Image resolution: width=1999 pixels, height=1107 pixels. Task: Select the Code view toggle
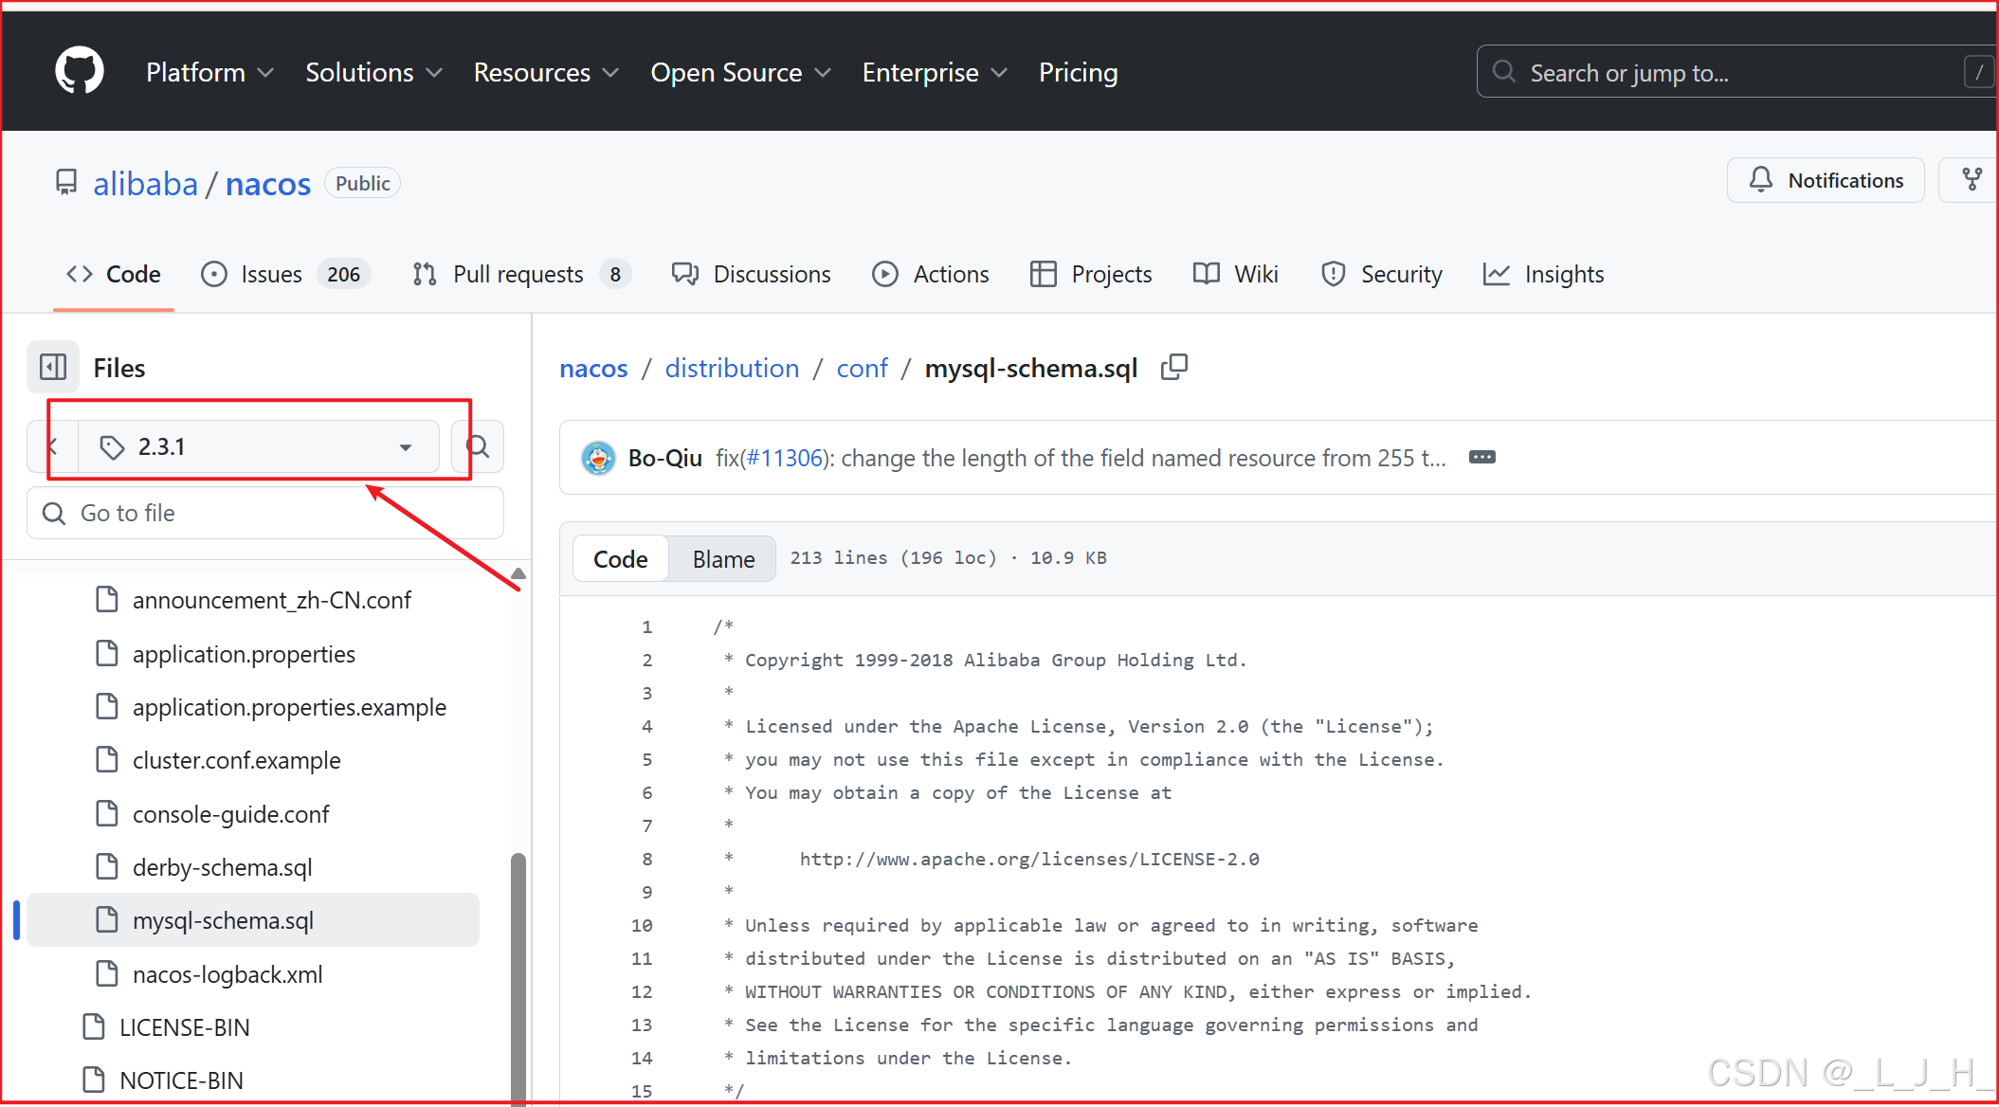(620, 558)
